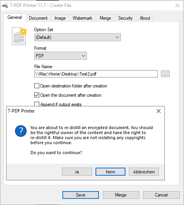Expand the Option Set dropdown
This screenshot has width=184, height=205.
[77, 37]
